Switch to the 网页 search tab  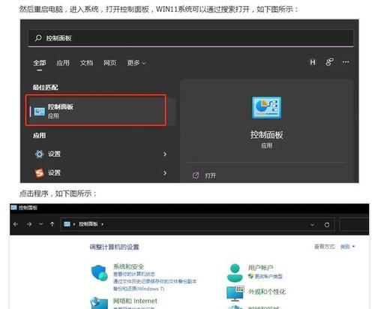[x=110, y=63]
